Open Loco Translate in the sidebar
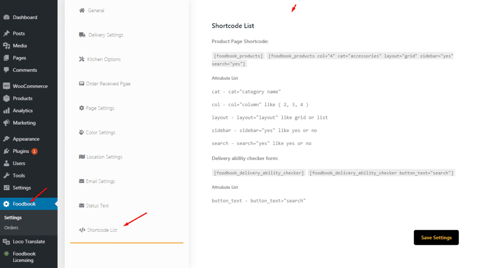Screen dimensions: 484x268 [x=29, y=242]
